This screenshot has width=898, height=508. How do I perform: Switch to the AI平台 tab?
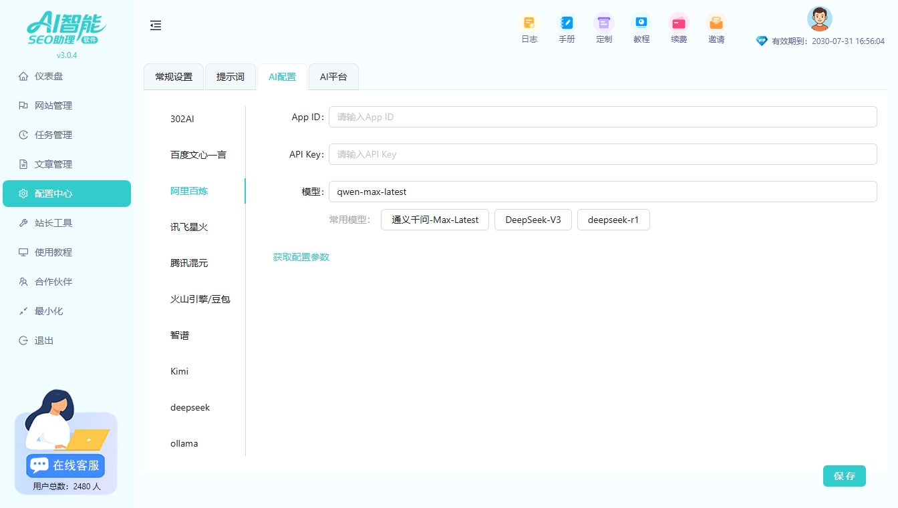333,76
